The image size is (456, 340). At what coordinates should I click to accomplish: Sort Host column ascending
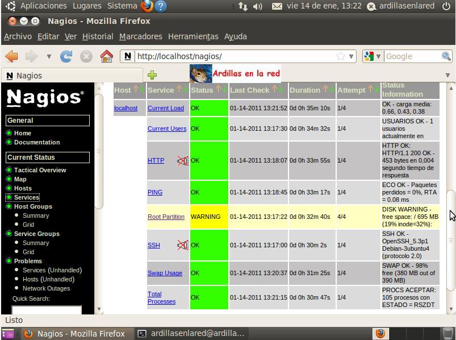tap(136, 89)
